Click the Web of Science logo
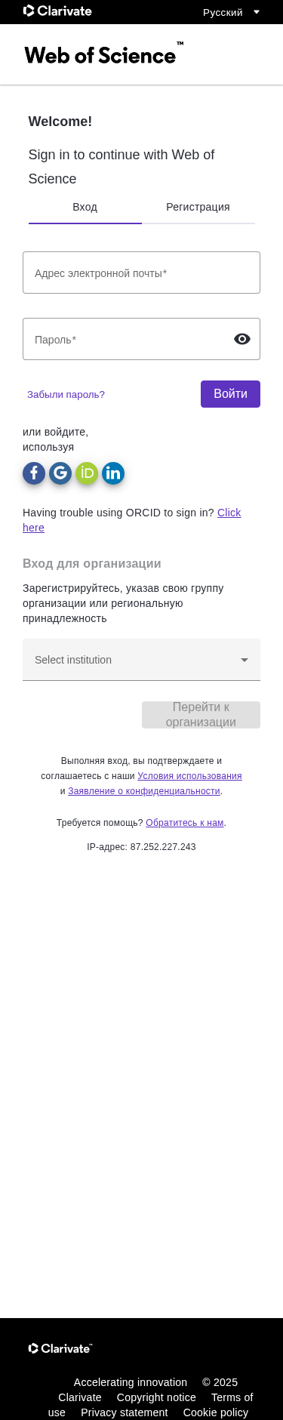Image resolution: width=283 pixels, height=1420 pixels. (x=104, y=54)
